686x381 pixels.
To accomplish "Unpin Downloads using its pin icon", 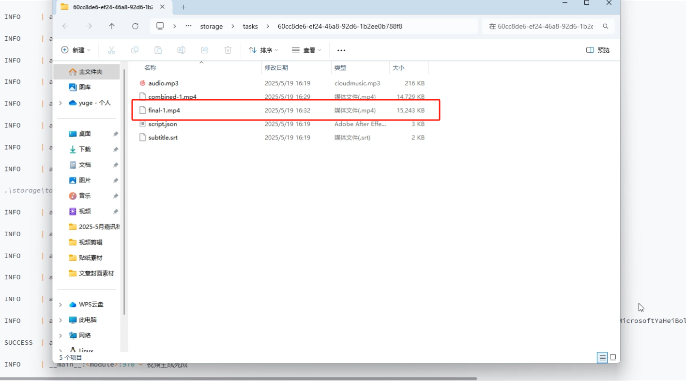I will [115, 149].
